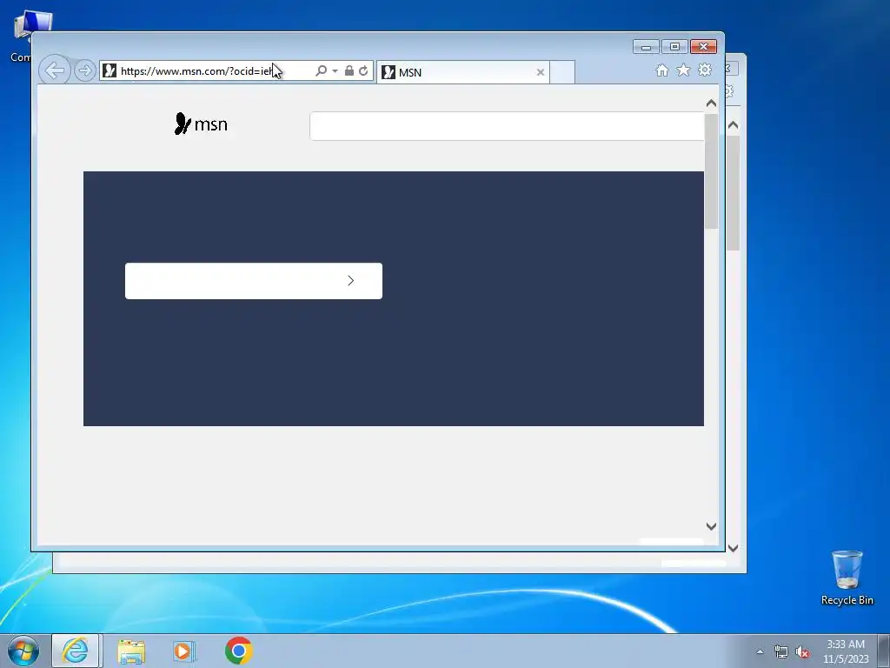
Task: Click the security lock icon
Action: coord(349,70)
